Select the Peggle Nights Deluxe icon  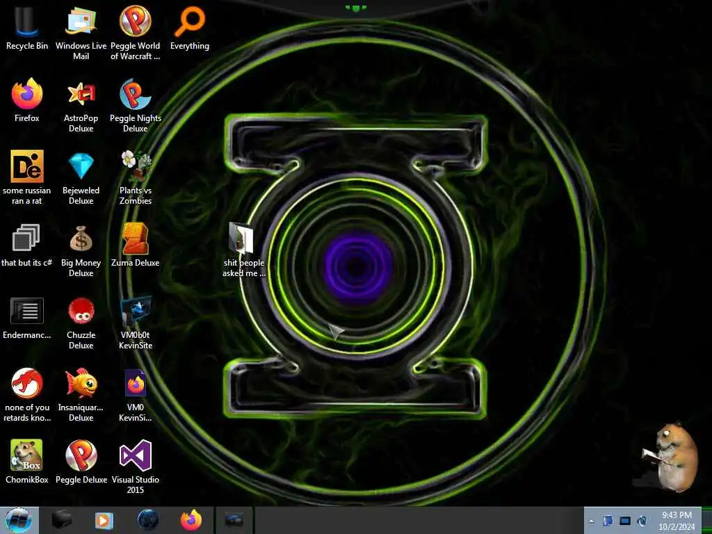(x=136, y=106)
